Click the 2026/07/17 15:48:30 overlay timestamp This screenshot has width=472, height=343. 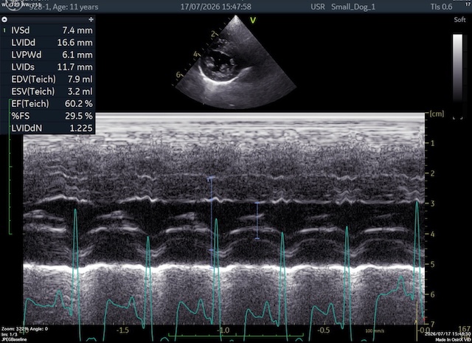[x=448, y=334]
